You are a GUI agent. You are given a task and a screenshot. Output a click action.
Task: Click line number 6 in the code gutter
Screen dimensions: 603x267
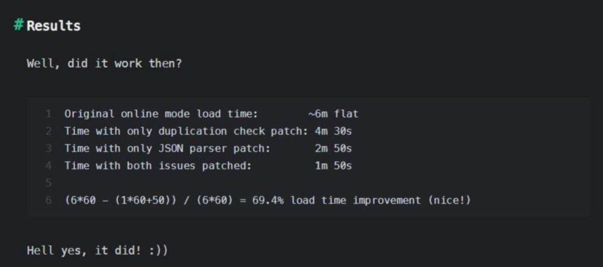click(49, 200)
